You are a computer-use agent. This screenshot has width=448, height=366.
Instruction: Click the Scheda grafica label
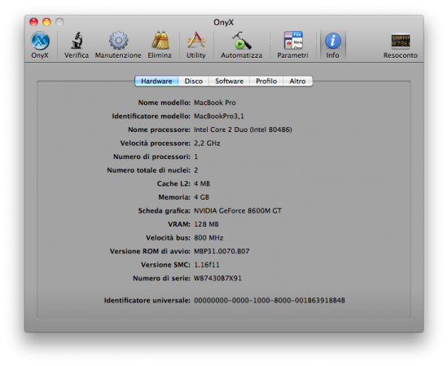point(165,211)
